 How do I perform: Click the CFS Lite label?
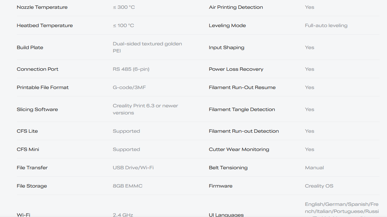(x=27, y=131)
